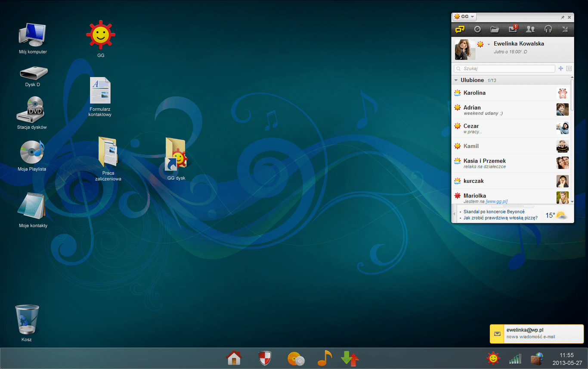Open the status dropdown arrow beside the avatar
The height and width of the screenshot is (369, 588).
coord(489,44)
